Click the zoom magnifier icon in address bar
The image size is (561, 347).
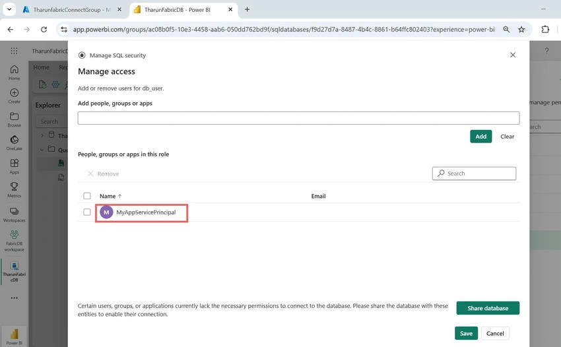pos(506,29)
